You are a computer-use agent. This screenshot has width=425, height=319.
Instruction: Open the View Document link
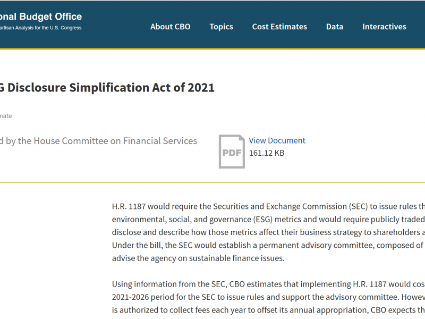pyautogui.click(x=277, y=140)
